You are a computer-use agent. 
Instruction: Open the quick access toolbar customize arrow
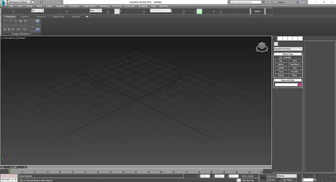(x=62, y=2)
